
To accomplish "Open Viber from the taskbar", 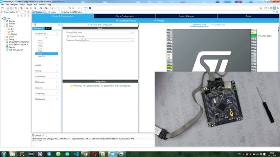I will tap(40, 154).
